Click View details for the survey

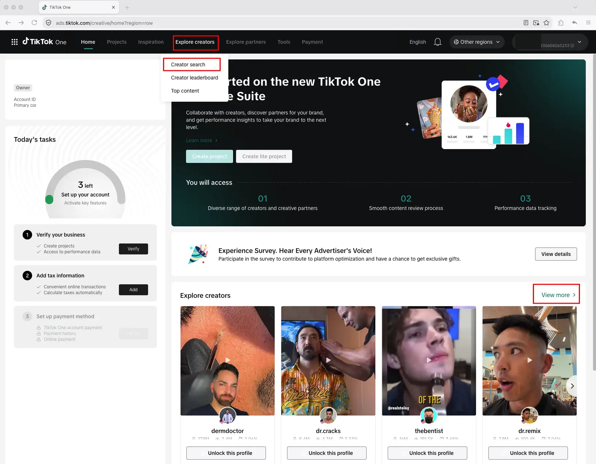pos(556,254)
